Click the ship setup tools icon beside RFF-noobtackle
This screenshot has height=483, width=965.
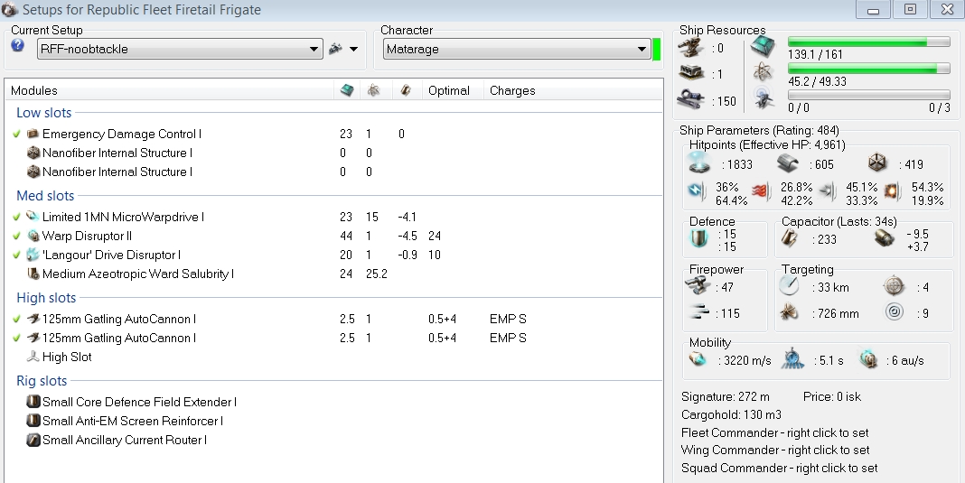(x=335, y=49)
